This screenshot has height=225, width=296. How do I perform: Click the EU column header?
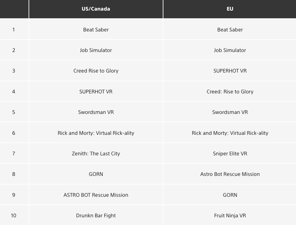coord(230,9)
